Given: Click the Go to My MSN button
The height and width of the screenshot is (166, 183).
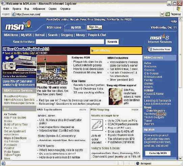Looking at the screenshot, I should click(158, 153).
